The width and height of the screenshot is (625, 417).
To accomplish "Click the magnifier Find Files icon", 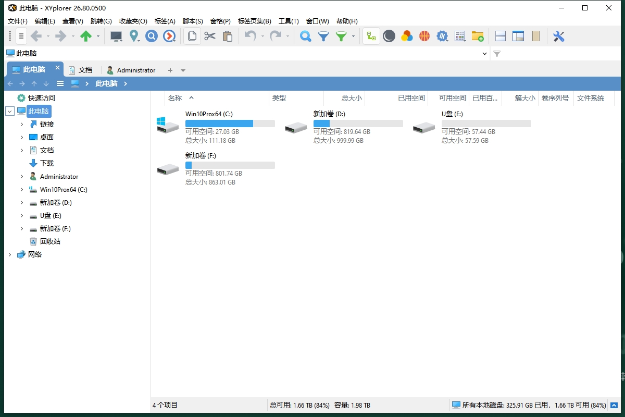I will tap(306, 36).
